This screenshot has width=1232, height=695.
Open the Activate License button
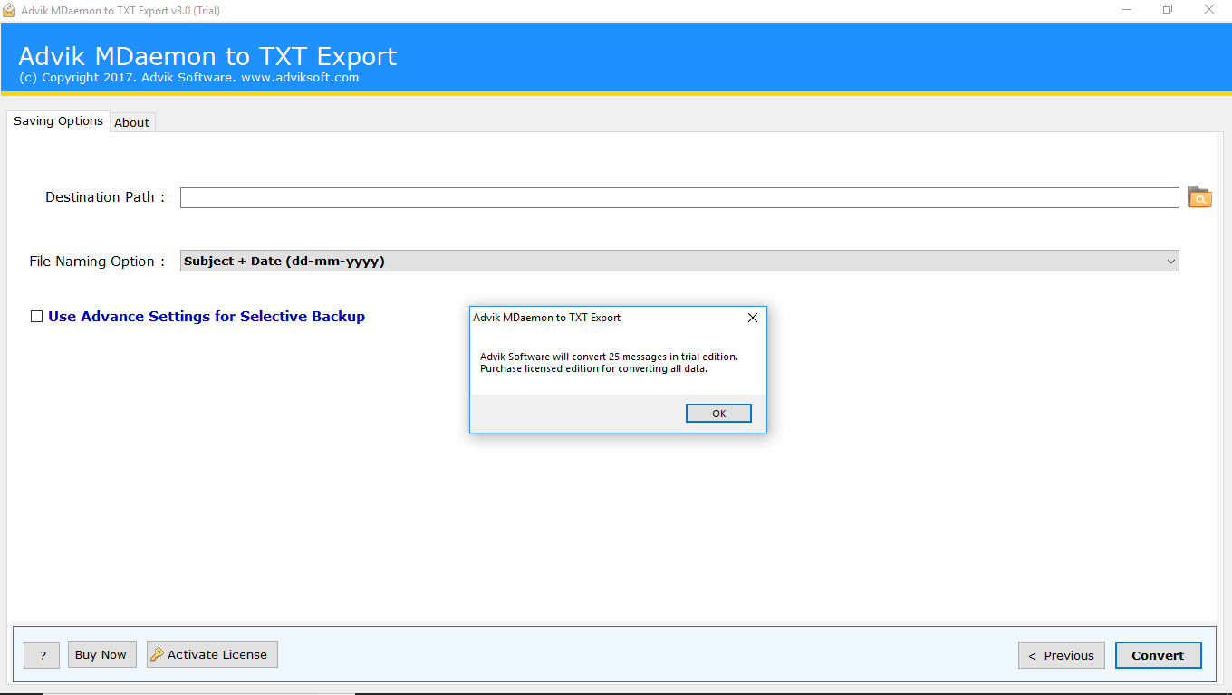[x=212, y=654]
